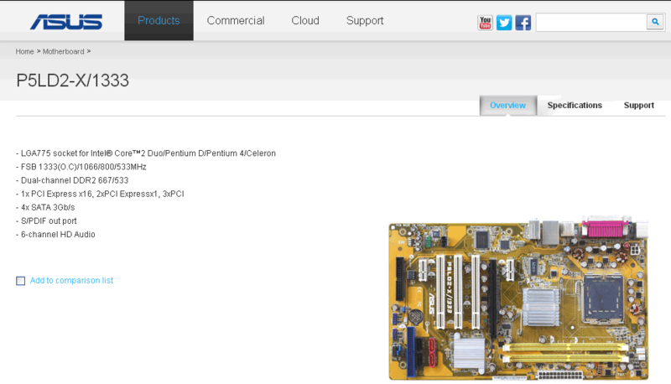Click the P5LD2-X/1333 page heading
671x384 pixels.
pyautogui.click(x=72, y=80)
